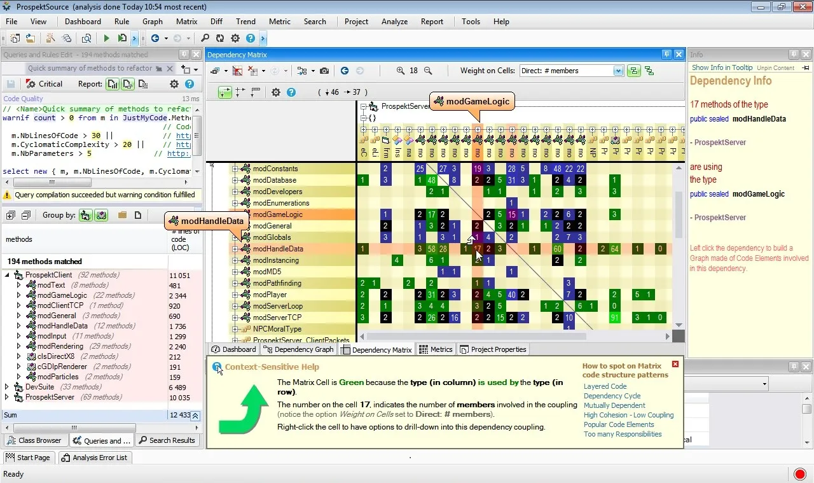Click the green Run analysis play icon
The image size is (814, 483).
tap(107, 38)
